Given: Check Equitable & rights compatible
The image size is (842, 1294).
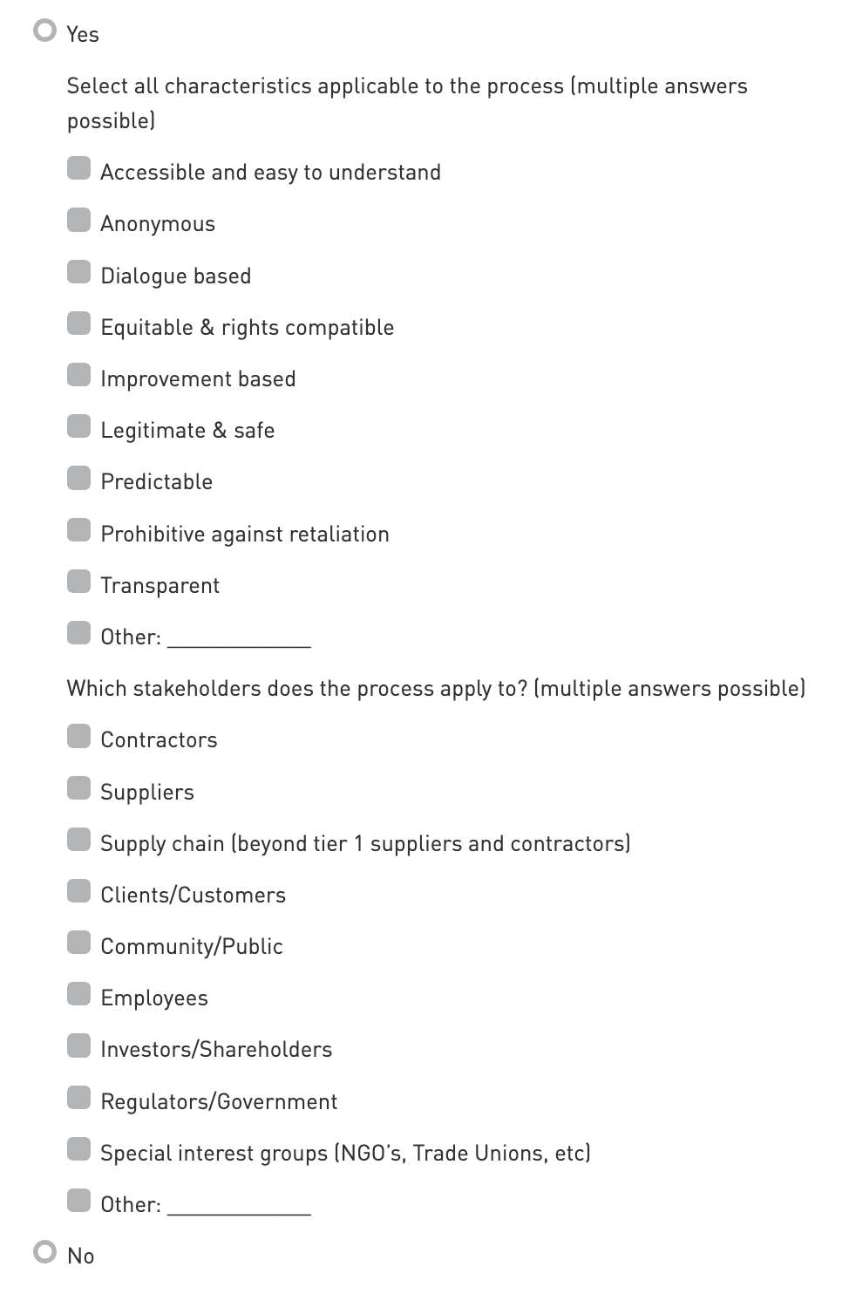Looking at the screenshot, I should pyautogui.click(x=79, y=323).
